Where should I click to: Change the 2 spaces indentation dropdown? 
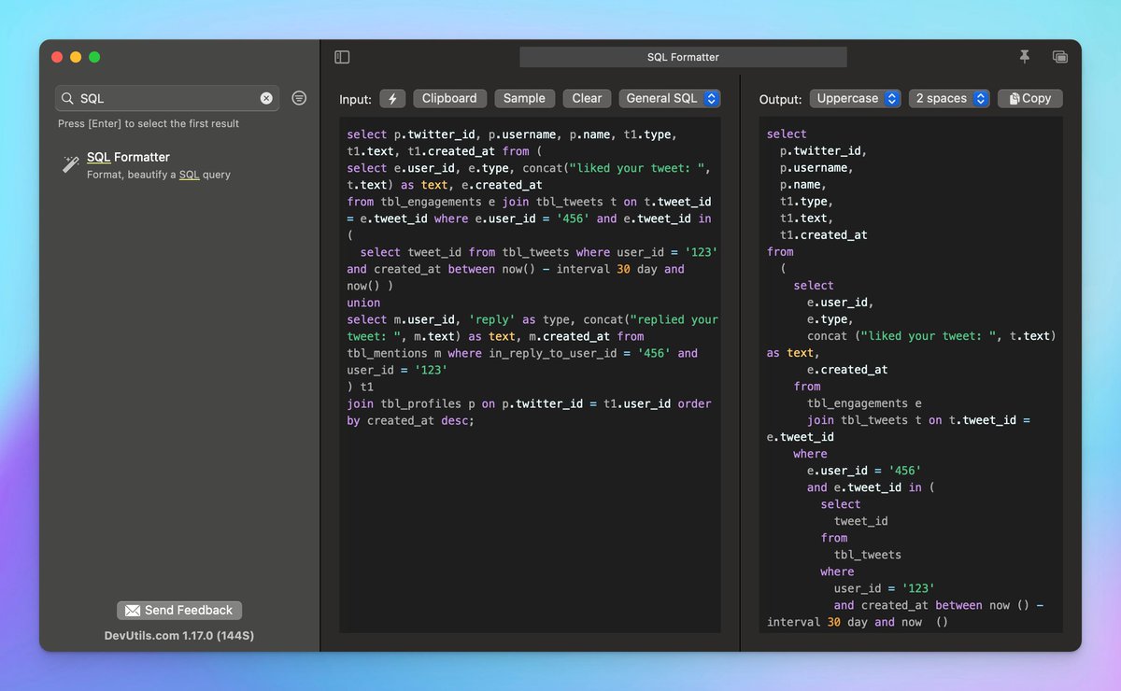[949, 98]
